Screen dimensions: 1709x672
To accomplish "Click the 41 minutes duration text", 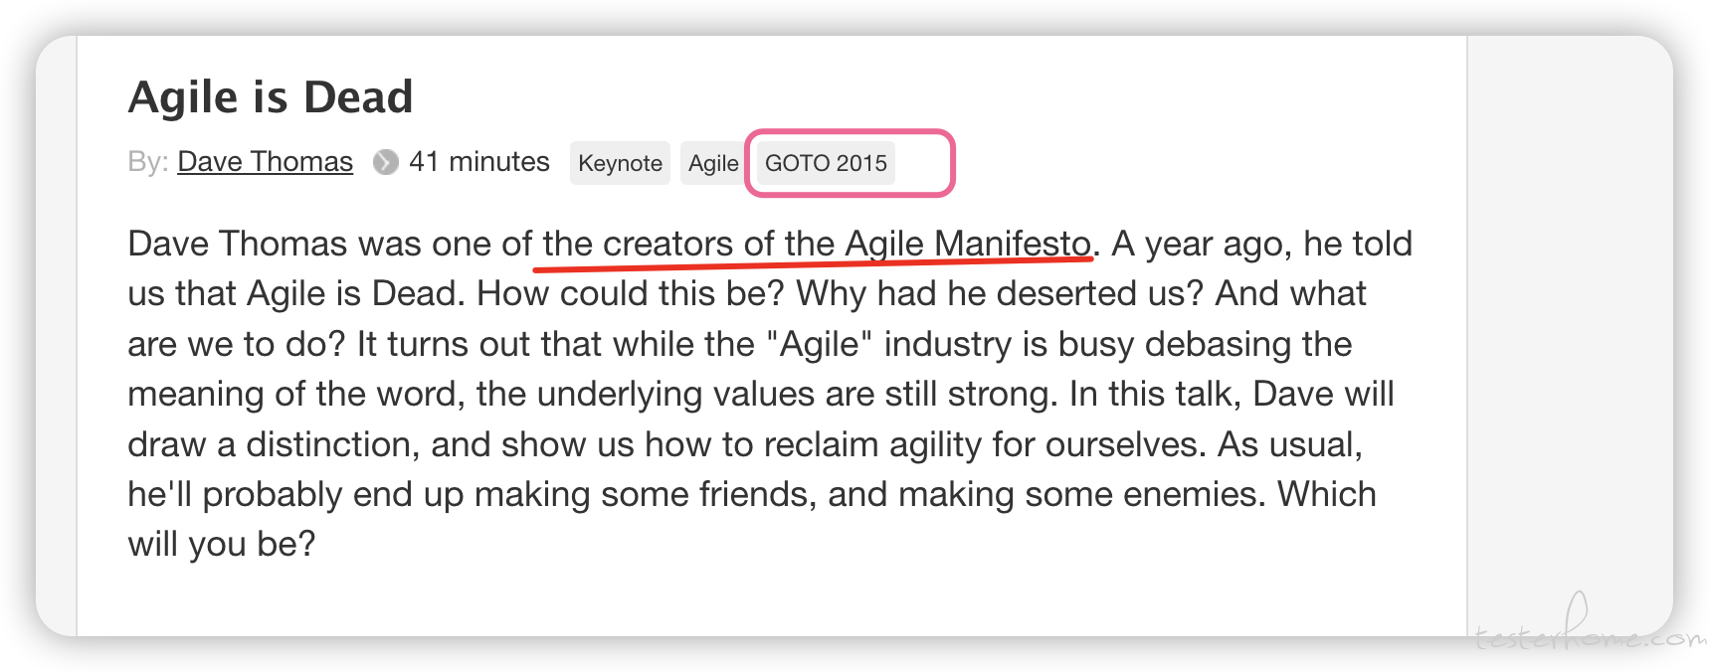I will point(478,161).
